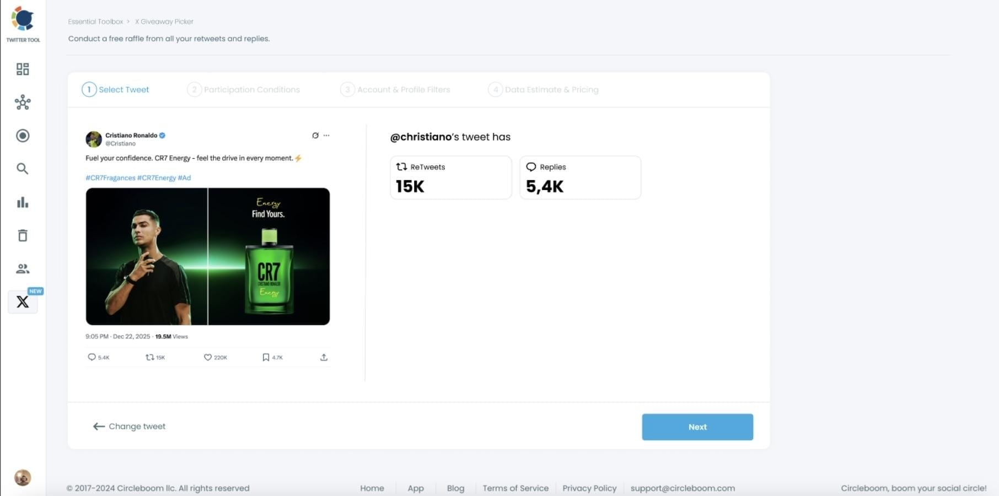Select the Select Tweet step tab
Screen dimensions: 999x496
pos(116,89)
